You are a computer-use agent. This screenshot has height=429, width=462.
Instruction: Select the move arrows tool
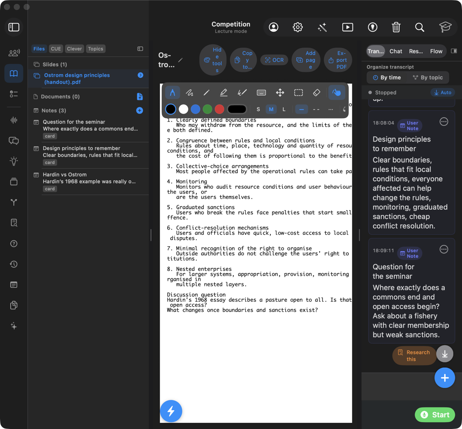(280, 92)
